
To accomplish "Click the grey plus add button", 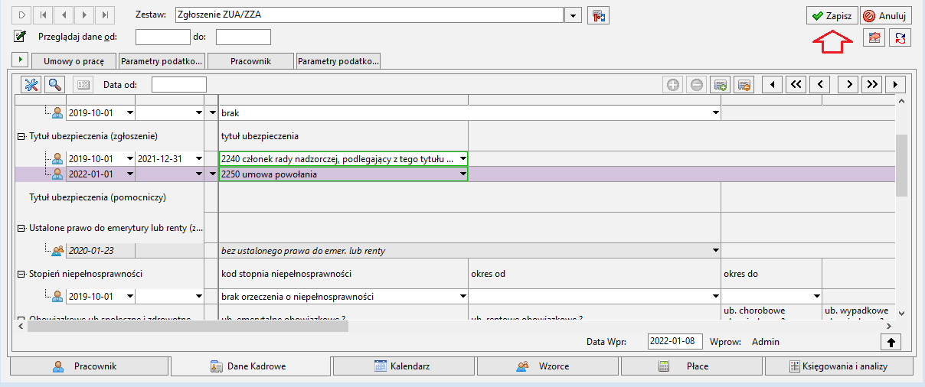I will tap(673, 85).
